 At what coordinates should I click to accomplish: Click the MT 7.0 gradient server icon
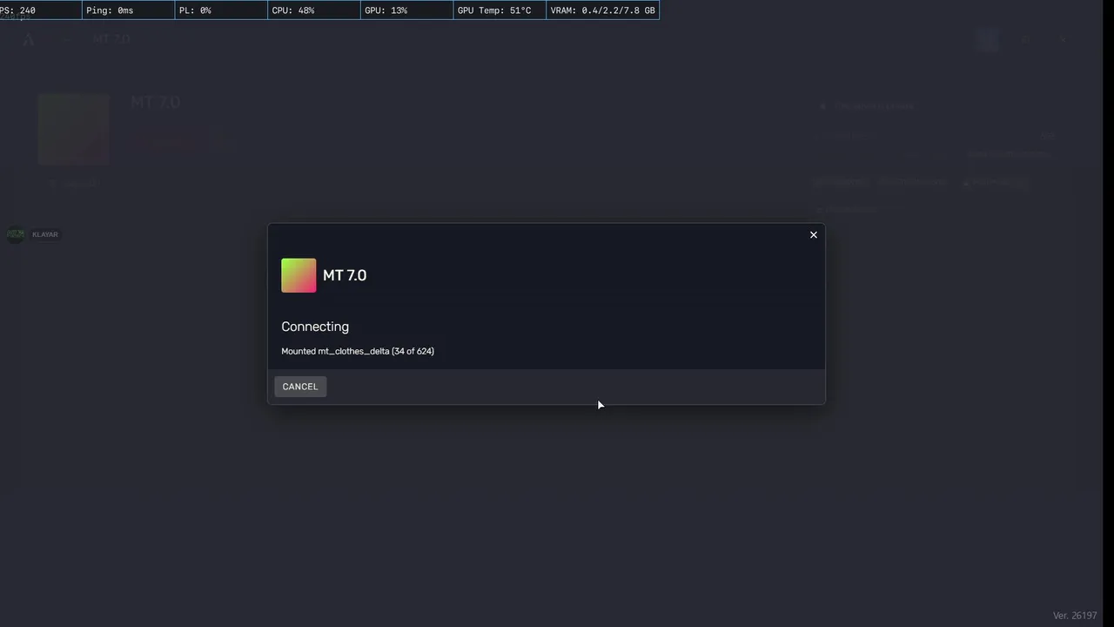(x=299, y=275)
